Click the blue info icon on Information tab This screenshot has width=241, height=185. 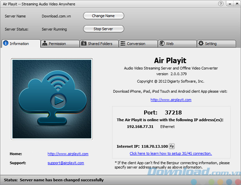[x=6, y=44]
